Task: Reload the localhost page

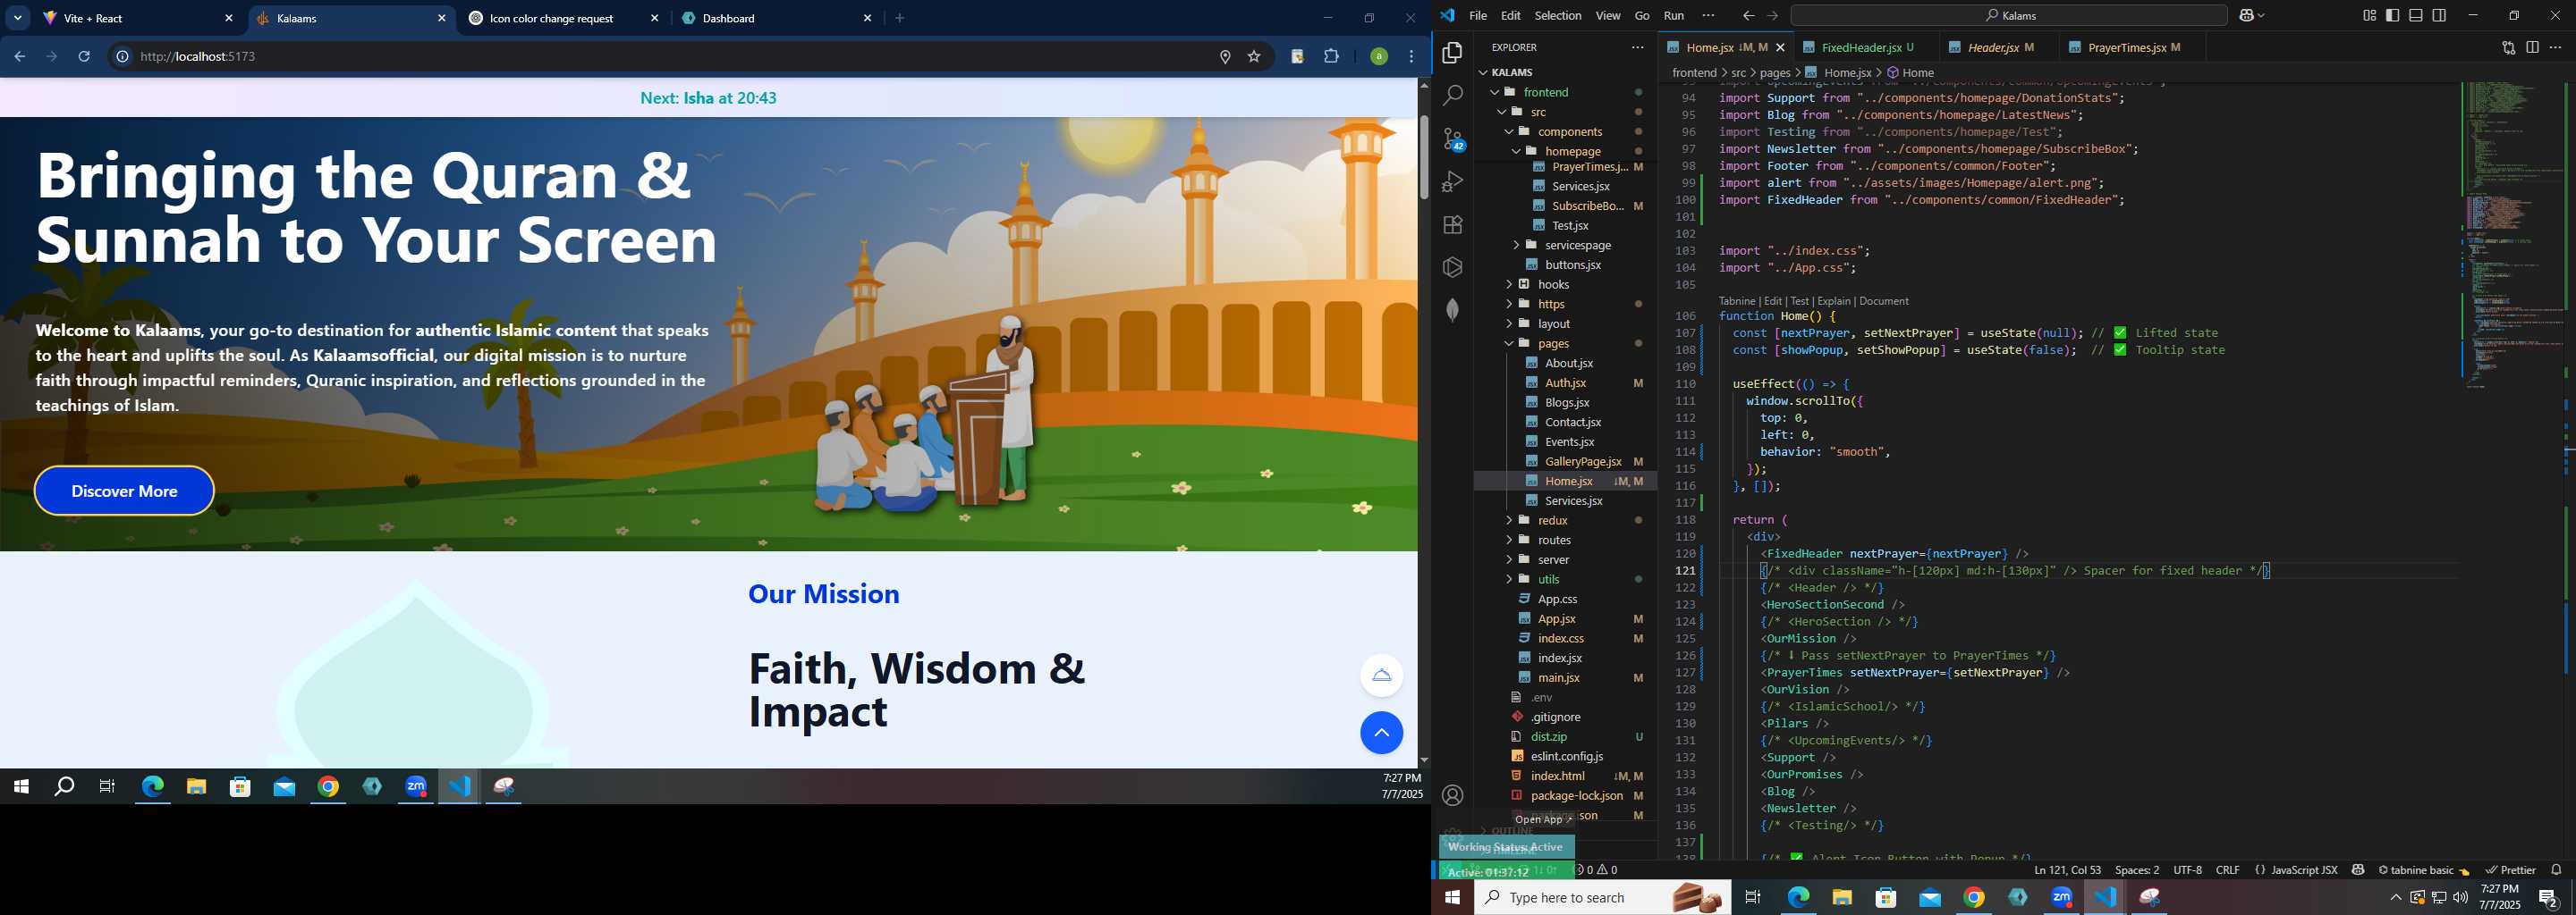Action: pyautogui.click(x=85, y=57)
